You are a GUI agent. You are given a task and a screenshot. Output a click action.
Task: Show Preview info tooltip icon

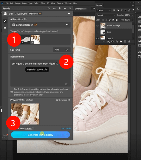tap(20, 100)
